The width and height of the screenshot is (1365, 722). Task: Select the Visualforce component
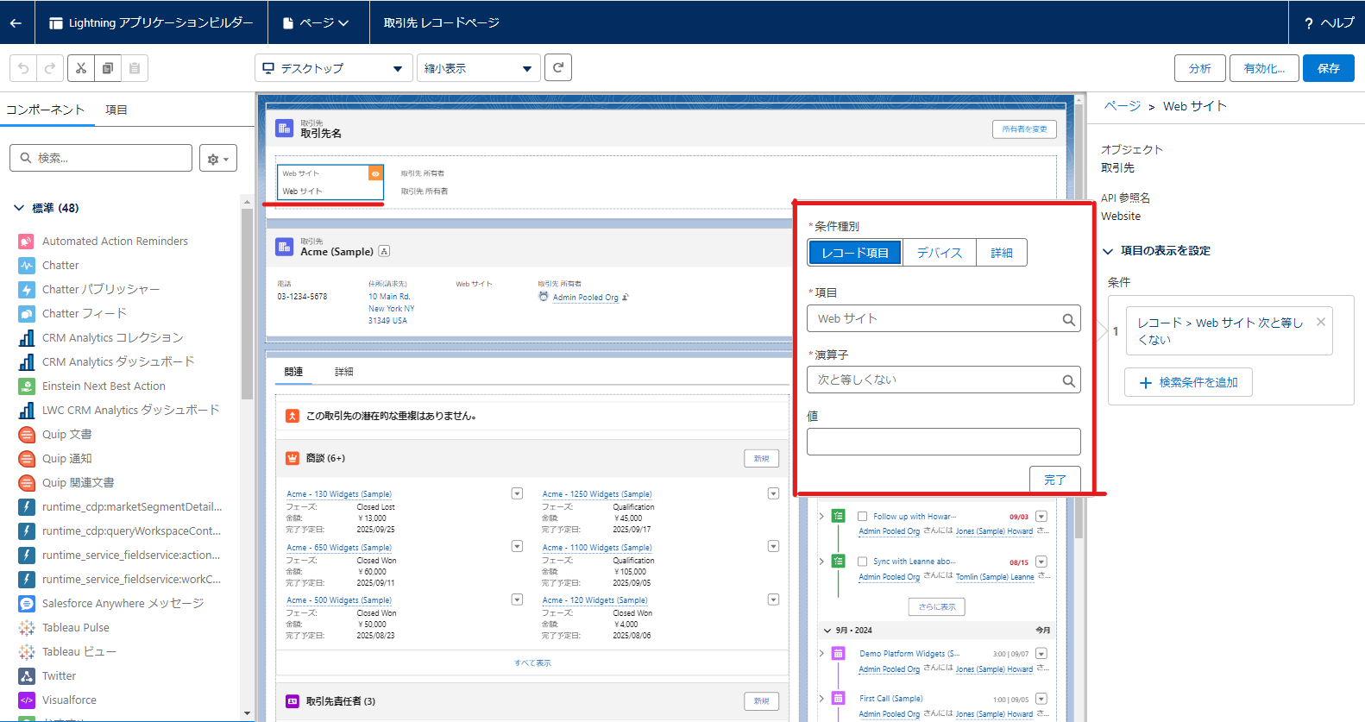[69, 700]
